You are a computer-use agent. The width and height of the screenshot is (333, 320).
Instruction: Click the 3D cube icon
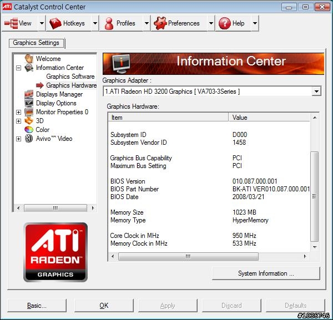tap(29, 121)
